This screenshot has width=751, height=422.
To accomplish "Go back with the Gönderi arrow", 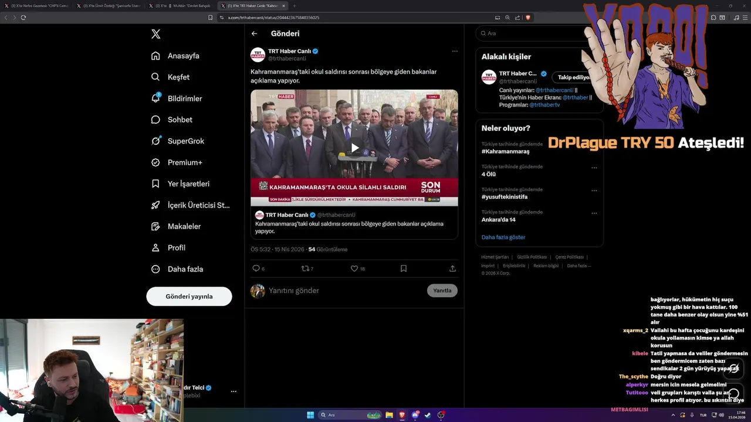I will (254, 33).
